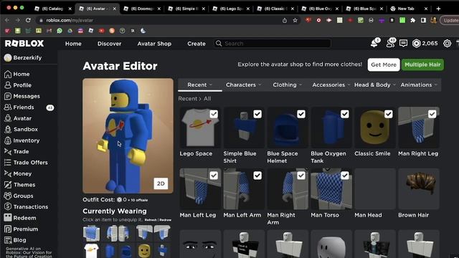Open Create in top navigation
459x258 pixels.
point(196,44)
